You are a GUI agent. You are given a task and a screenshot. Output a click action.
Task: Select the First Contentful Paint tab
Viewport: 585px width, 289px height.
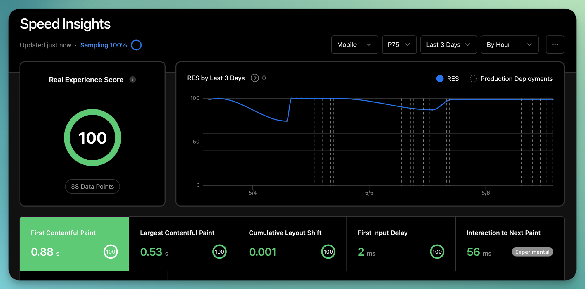coord(74,244)
